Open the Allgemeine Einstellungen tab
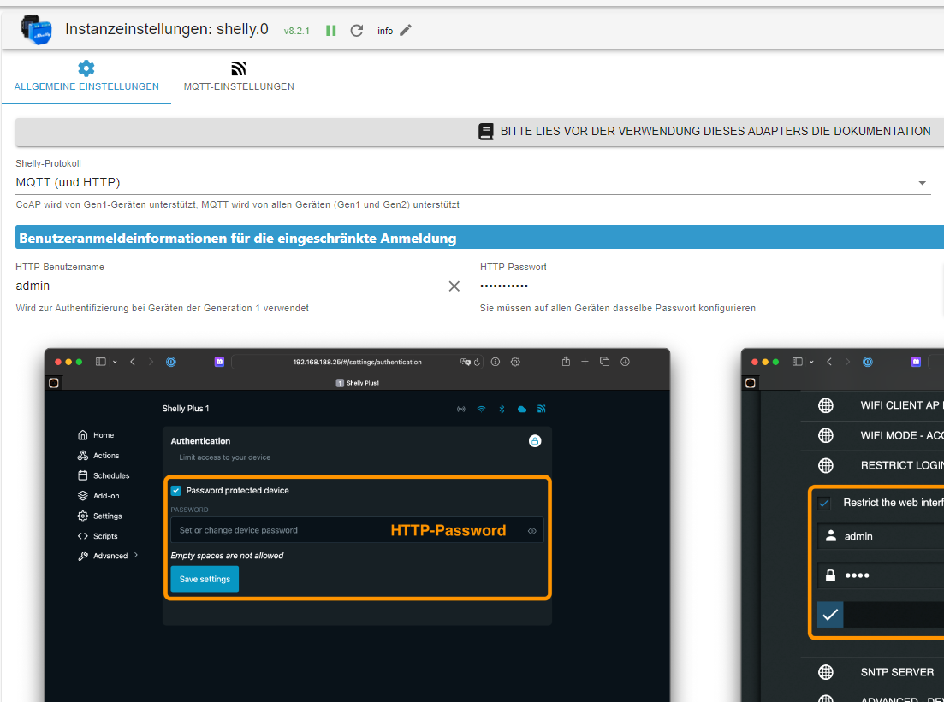This screenshot has height=702, width=944. tap(86, 76)
